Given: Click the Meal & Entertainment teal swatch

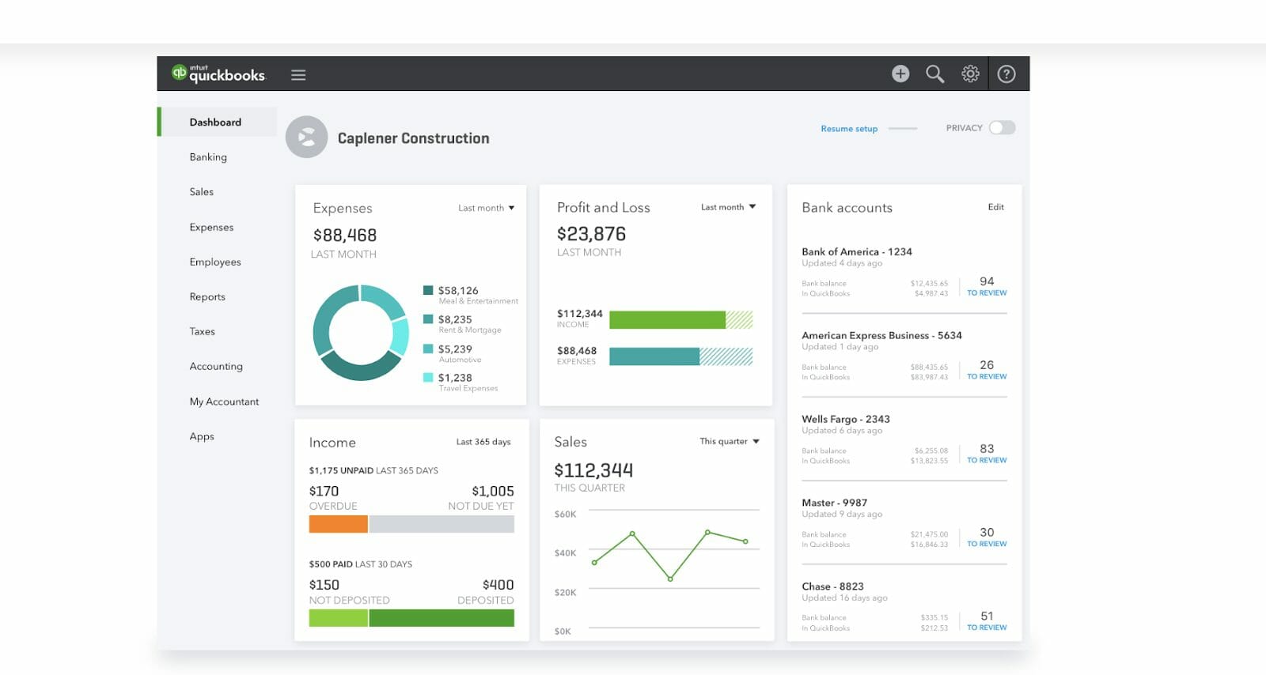Looking at the screenshot, I should click(x=428, y=290).
